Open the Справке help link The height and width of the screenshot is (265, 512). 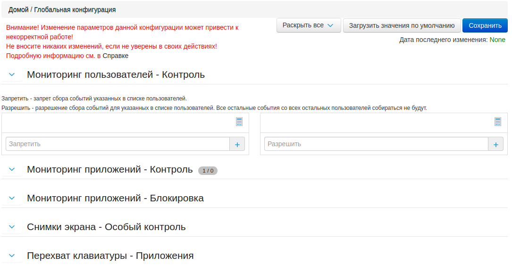point(116,56)
